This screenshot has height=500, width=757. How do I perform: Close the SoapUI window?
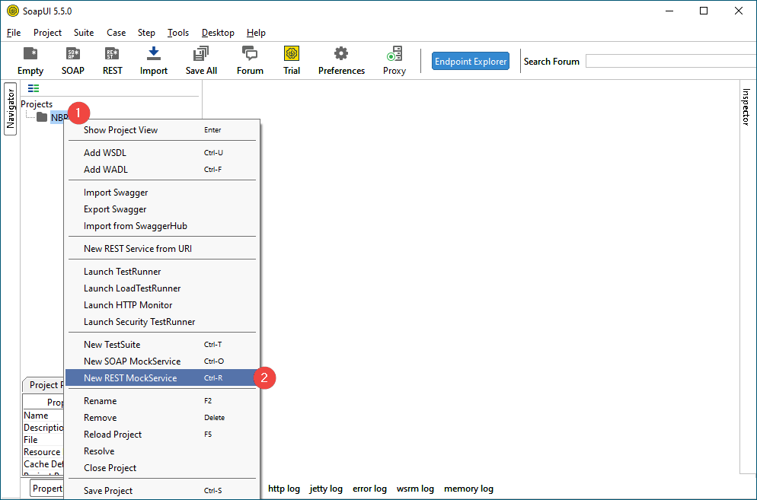(x=738, y=11)
